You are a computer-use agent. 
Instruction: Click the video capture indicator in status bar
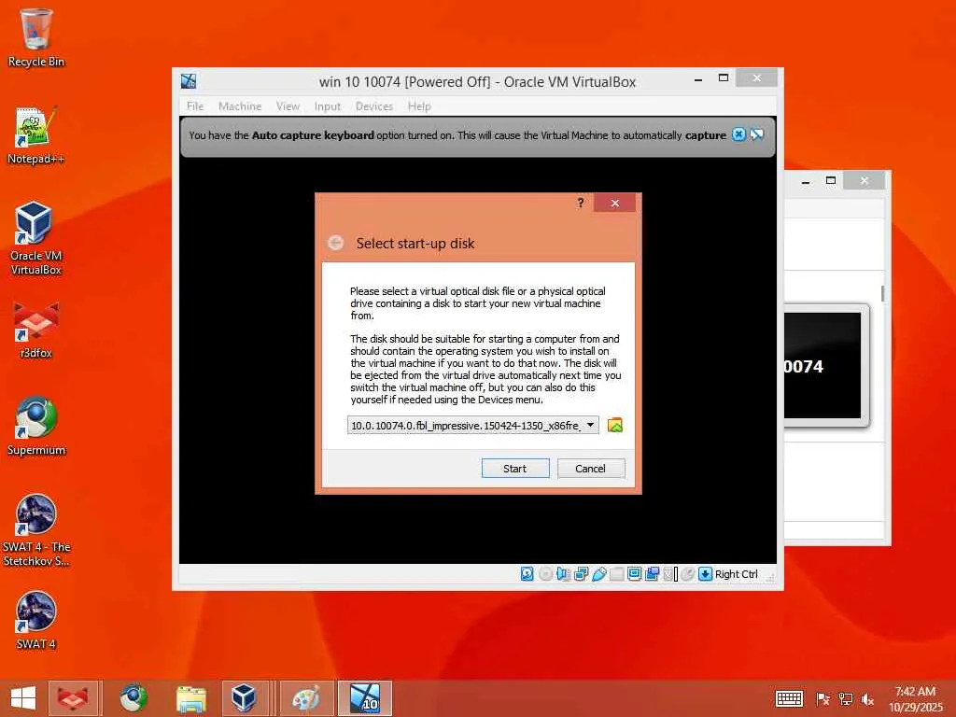pos(652,574)
